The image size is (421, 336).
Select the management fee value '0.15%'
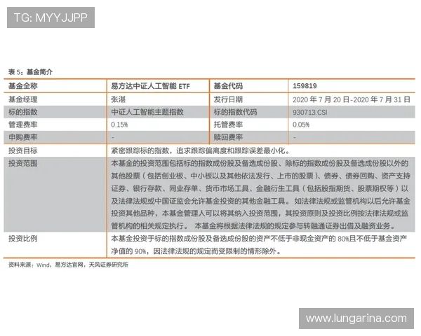tap(119, 125)
